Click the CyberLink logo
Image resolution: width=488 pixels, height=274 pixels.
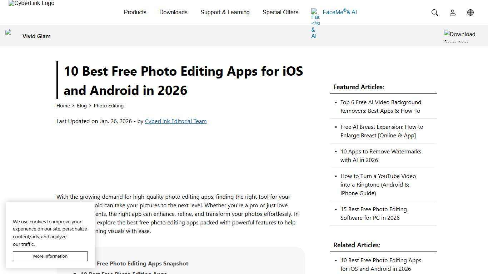[31, 3]
